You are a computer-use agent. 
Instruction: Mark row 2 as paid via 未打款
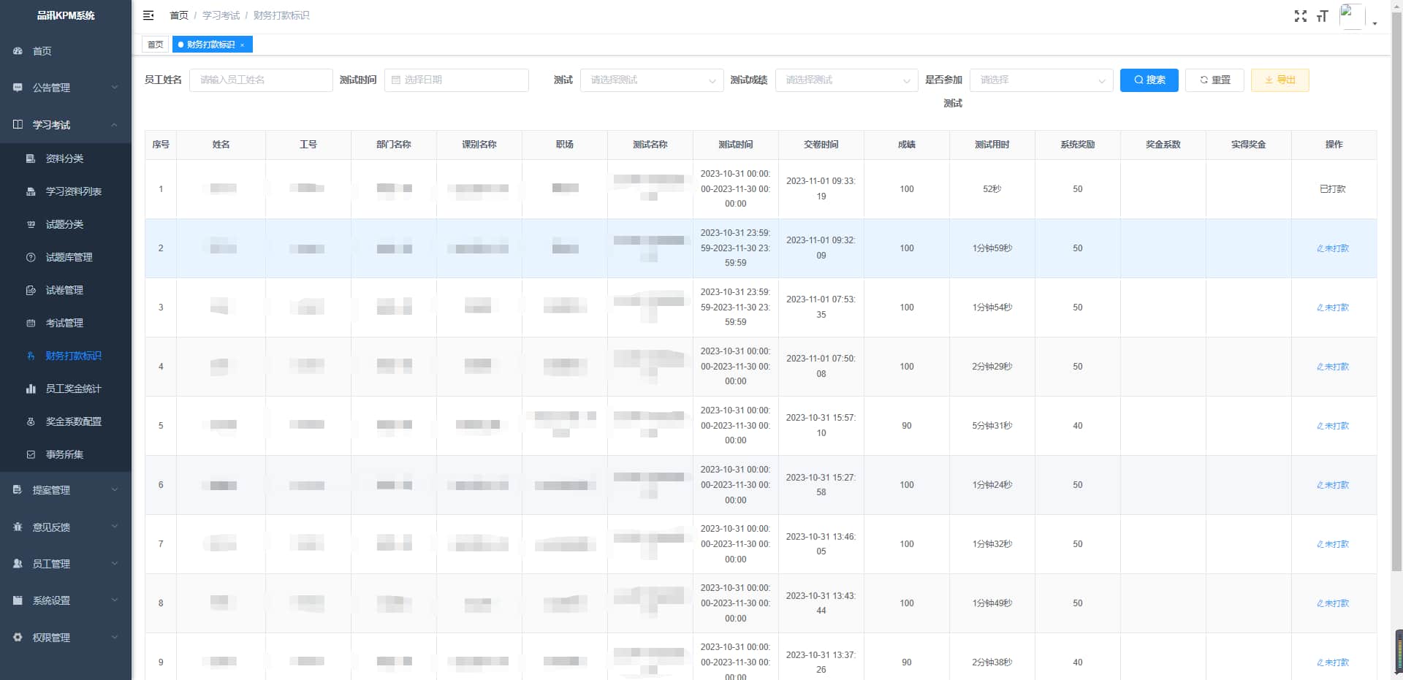pyautogui.click(x=1333, y=248)
